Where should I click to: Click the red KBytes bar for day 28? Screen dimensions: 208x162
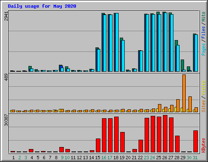(177, 144)
